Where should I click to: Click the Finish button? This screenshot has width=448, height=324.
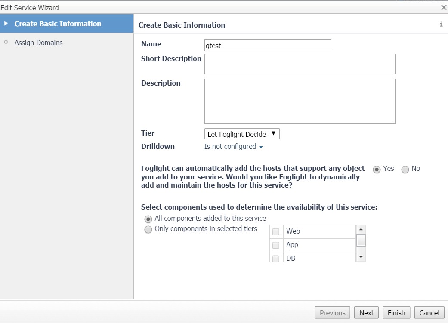(x=396, y=313)
